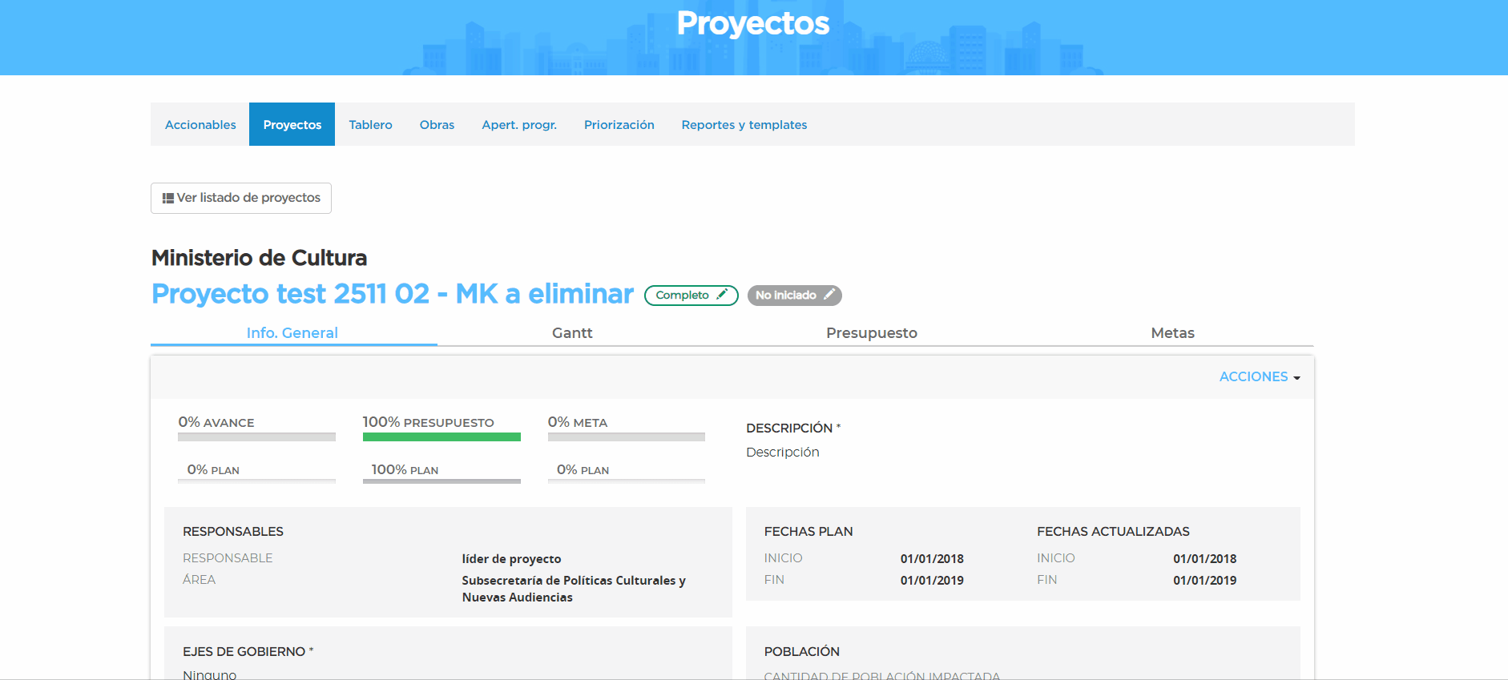The width and height of the screenshot is (1508, 680).
Task: Click Ver listado de proyectos button
Action: 241,198
